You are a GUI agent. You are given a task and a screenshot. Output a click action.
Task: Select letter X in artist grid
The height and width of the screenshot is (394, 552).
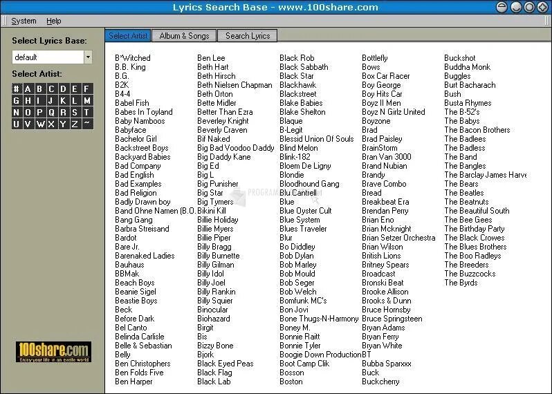coord(52,124)
